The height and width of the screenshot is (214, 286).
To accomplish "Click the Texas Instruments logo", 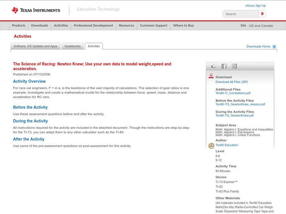I will pos(36,10).
